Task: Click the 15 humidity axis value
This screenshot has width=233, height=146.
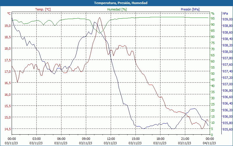Action: pos(213,117)
